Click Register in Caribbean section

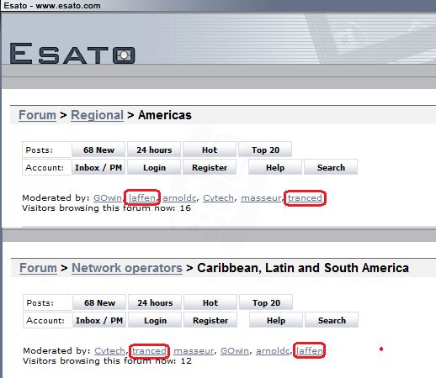(210, 320)
